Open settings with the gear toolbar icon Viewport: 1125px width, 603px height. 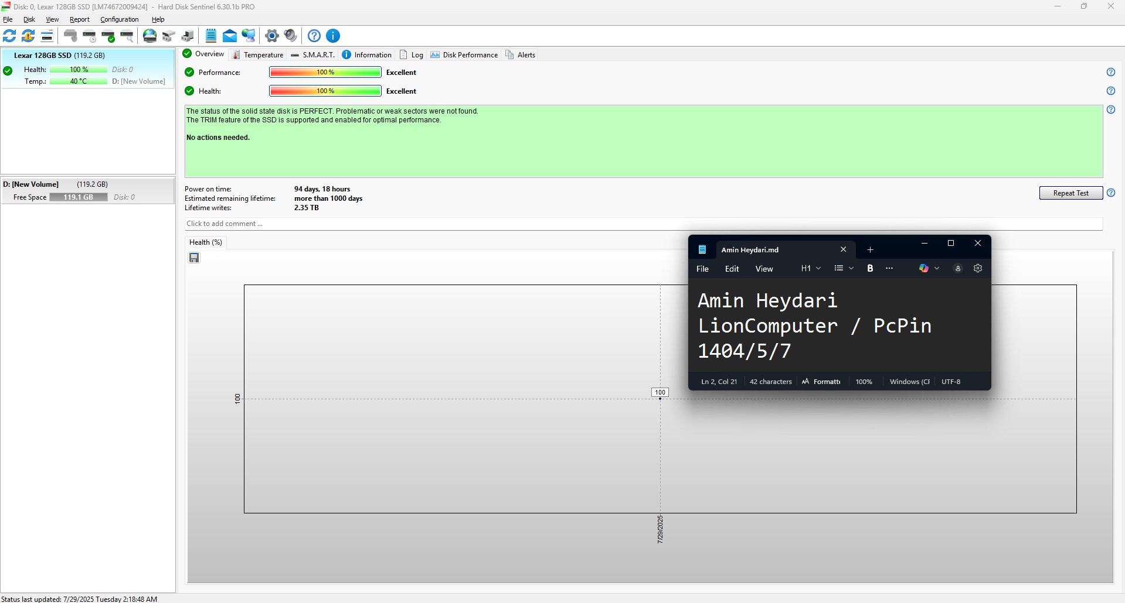coord(272,36)
